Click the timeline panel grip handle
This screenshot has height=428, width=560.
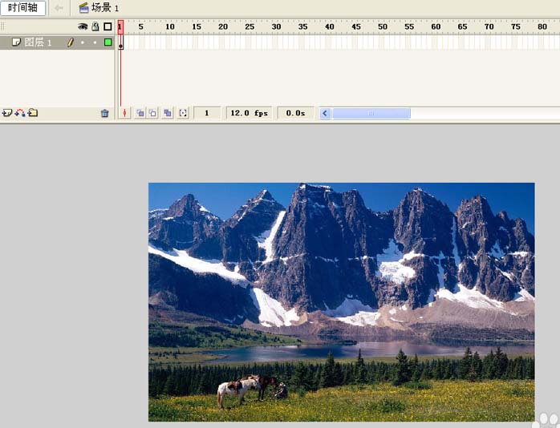(x=3, y=26)
